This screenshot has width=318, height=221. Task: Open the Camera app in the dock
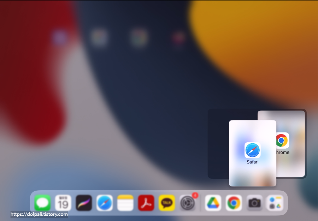coord(254,203)
